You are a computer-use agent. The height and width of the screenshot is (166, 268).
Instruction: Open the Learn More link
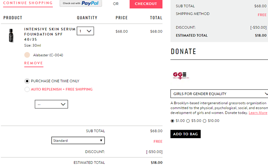point(258,113)
